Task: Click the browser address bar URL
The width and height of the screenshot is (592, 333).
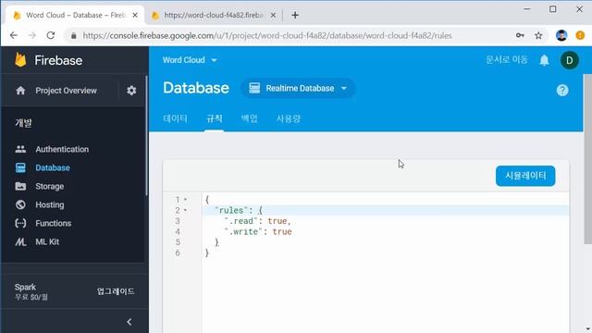Action: click(x=267, y=35)
